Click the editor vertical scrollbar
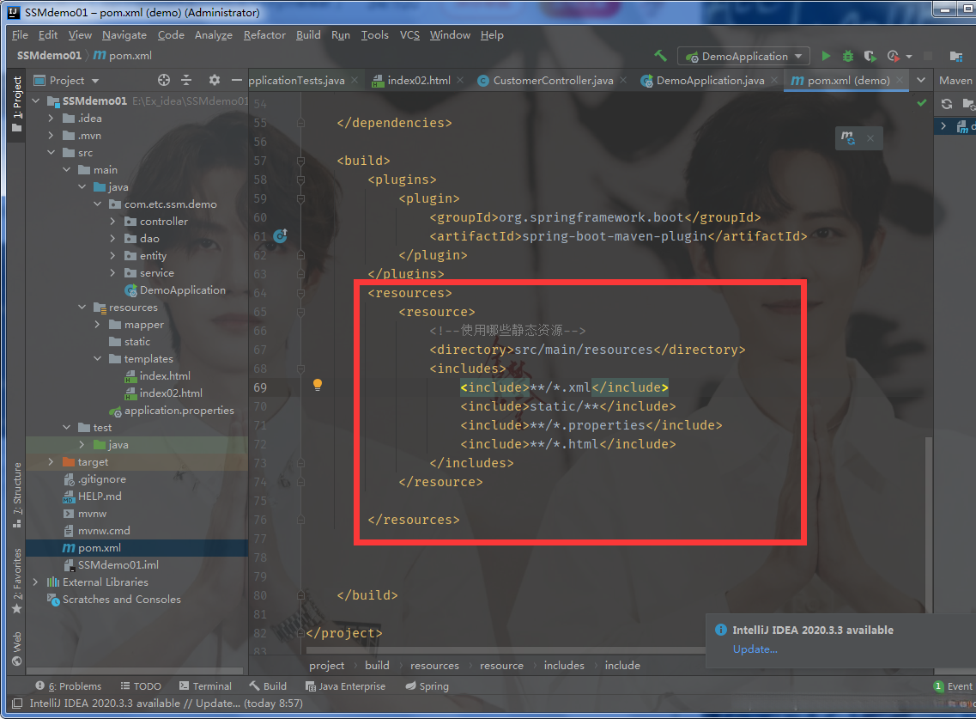 (928, 523)
